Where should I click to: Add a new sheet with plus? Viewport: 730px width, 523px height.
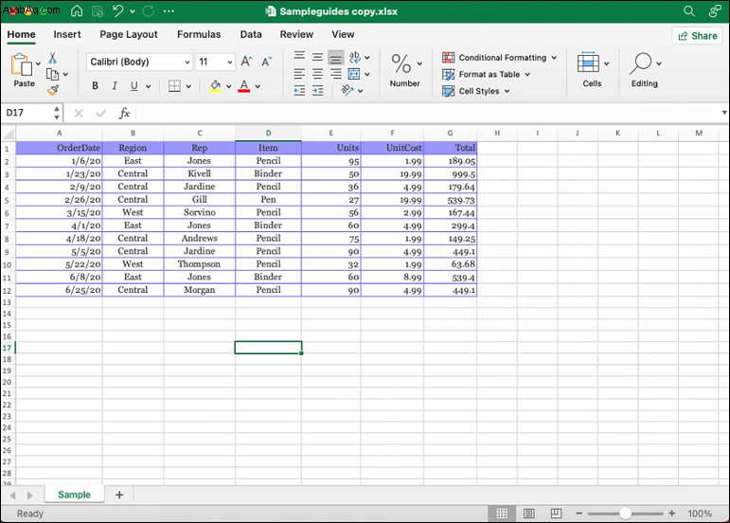[x=119, y=495]
